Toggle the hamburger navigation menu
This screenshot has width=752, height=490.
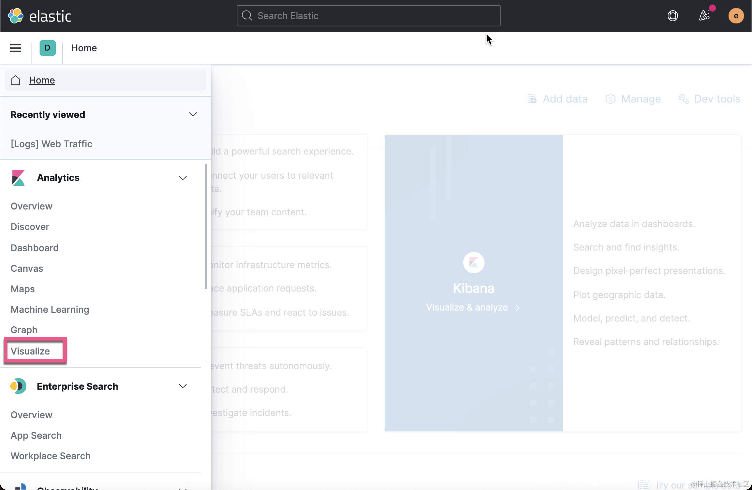click(16, 48)
